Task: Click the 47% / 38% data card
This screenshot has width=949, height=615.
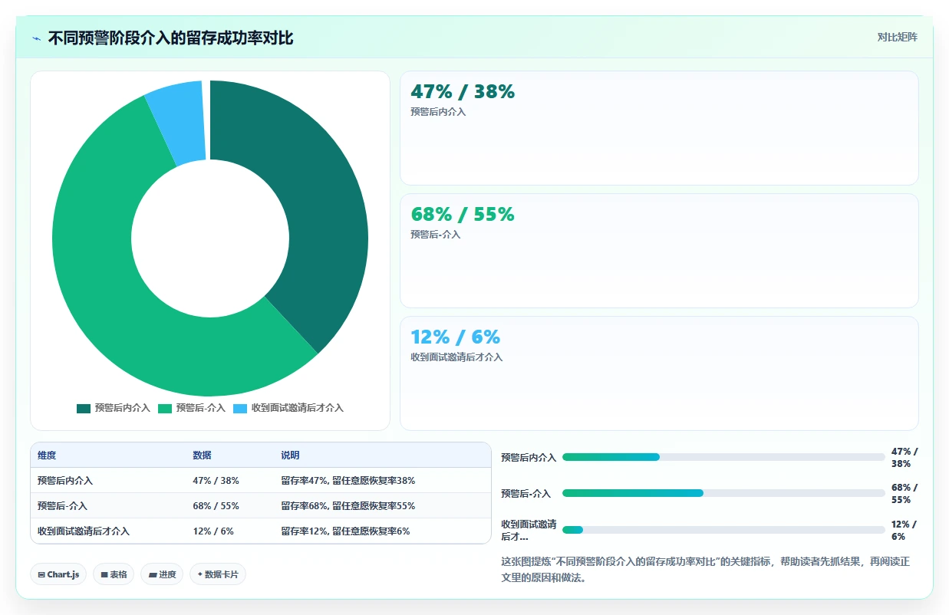Action: click(x=659, y=128)
